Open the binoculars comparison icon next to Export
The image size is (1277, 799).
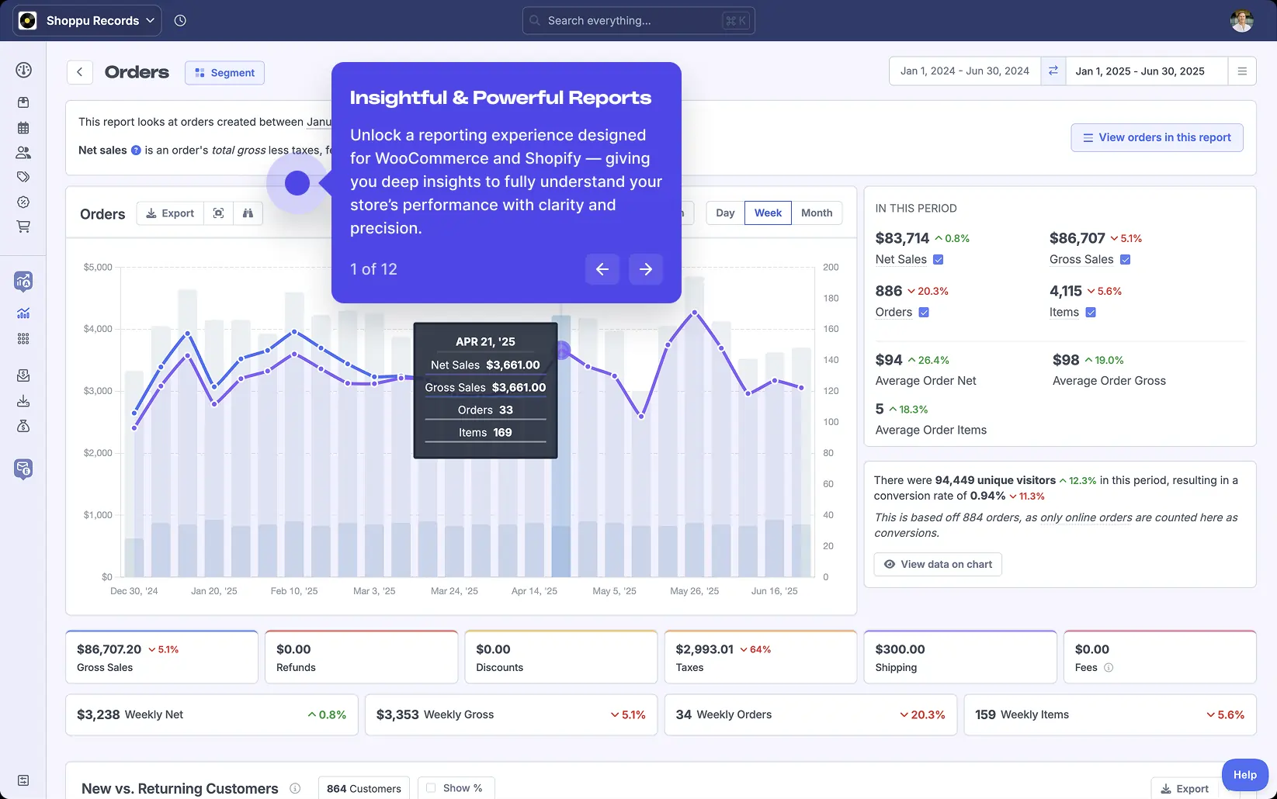pos(248,213)
